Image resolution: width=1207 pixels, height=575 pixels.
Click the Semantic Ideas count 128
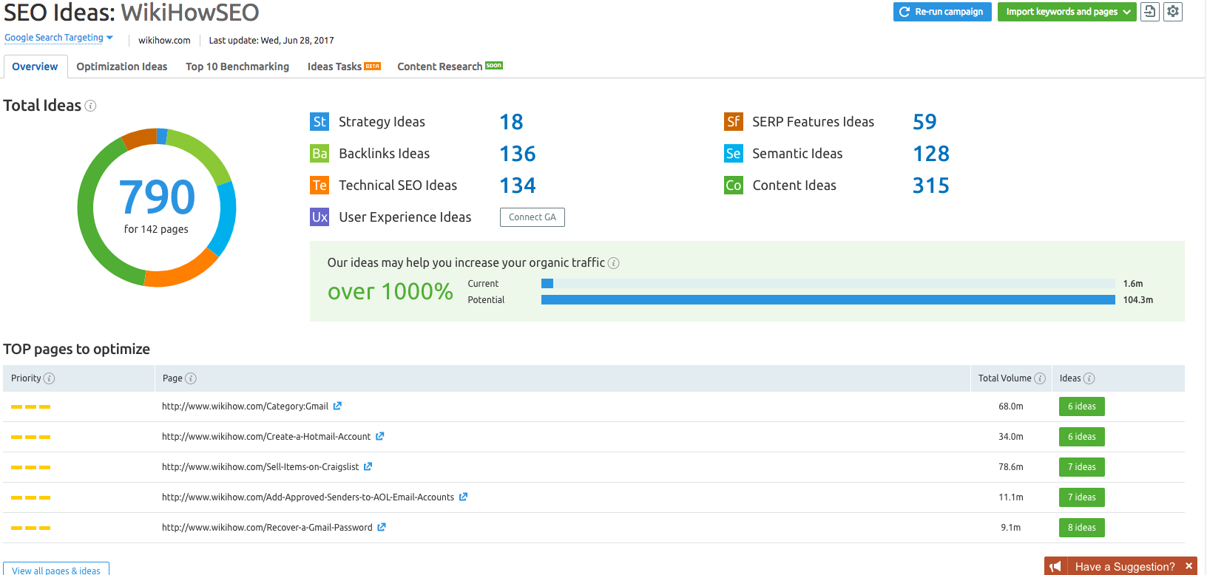click(x=931, y=154)
